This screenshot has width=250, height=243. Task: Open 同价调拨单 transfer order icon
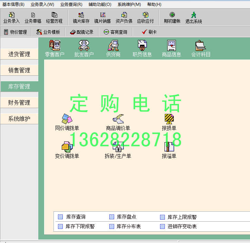[x=67, y=122]
